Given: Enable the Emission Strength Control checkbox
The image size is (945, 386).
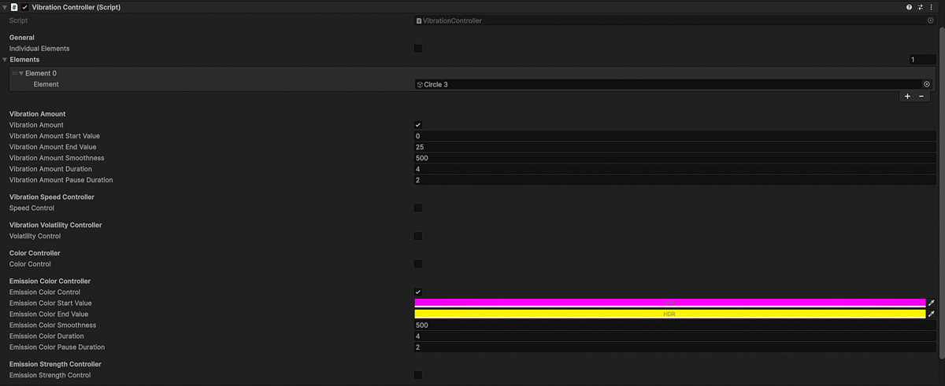Looking at the screenshot, I should click(418, 375).
